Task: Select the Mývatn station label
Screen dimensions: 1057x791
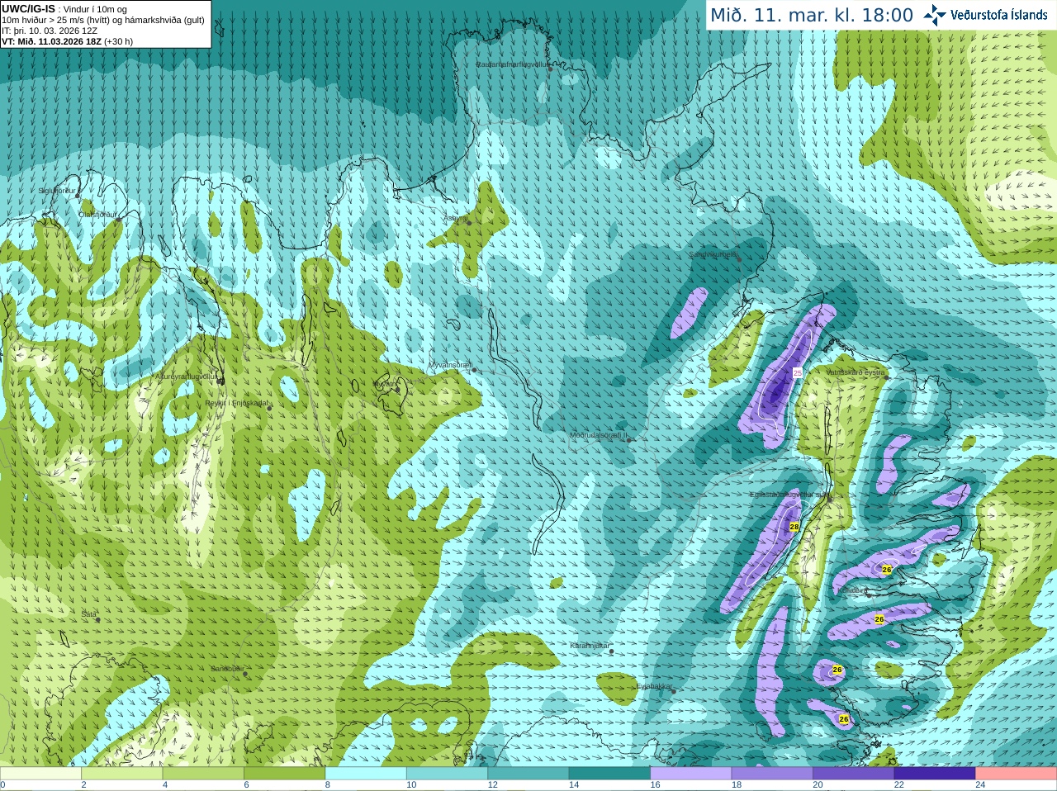Action: (385, 384)
